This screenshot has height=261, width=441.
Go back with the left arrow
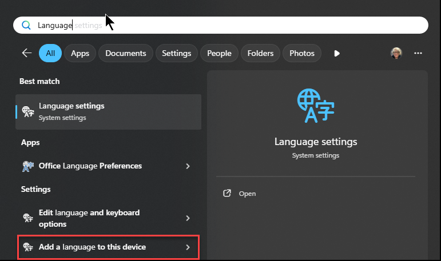point(27,53)
